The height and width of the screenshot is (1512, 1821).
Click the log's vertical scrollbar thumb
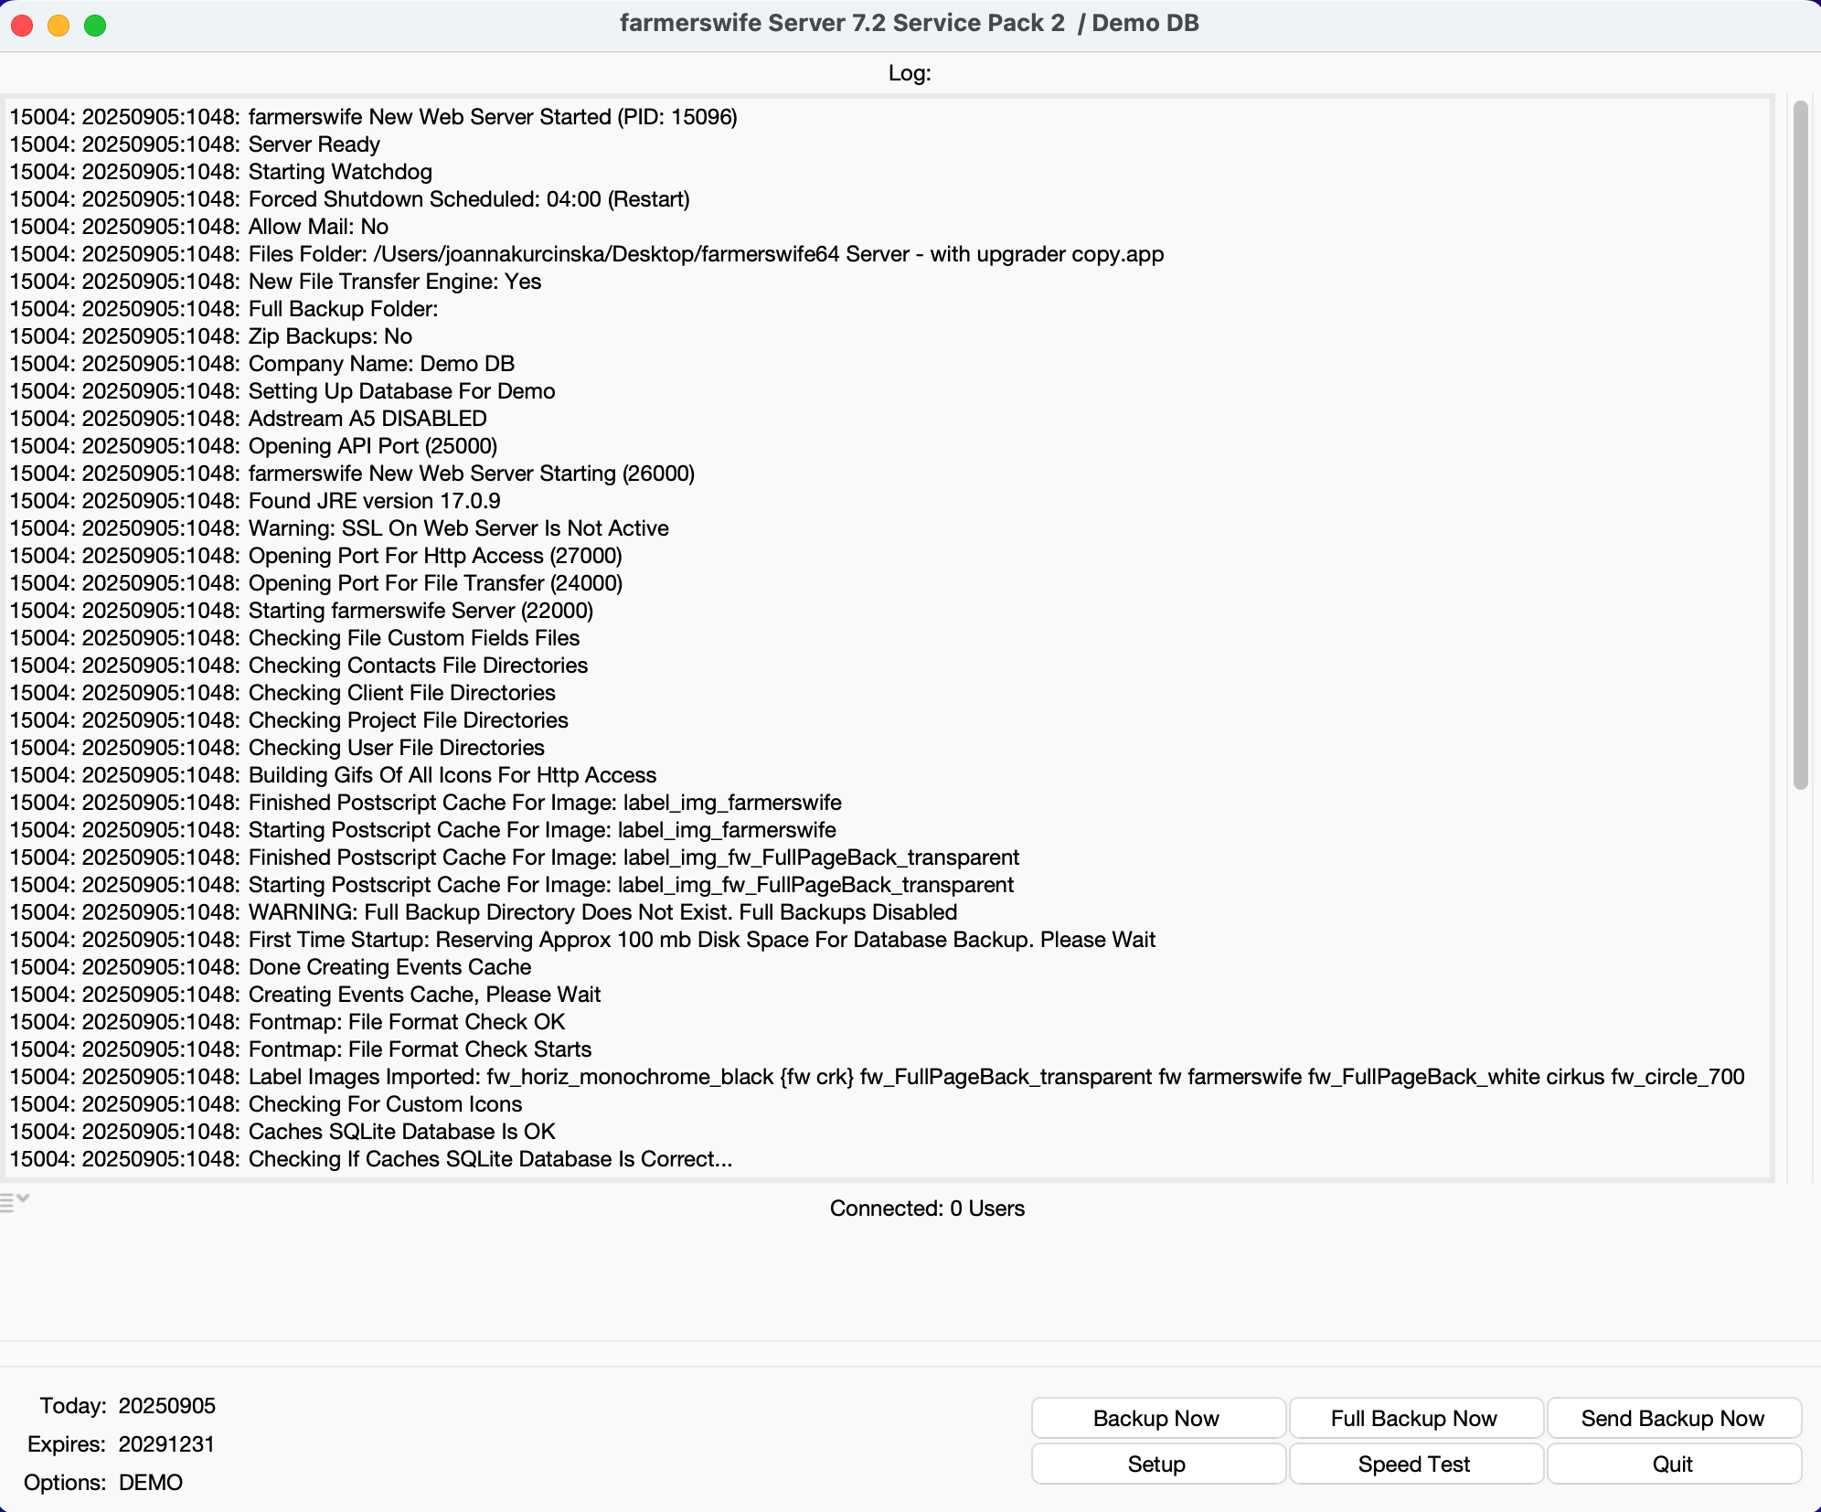1800,444
